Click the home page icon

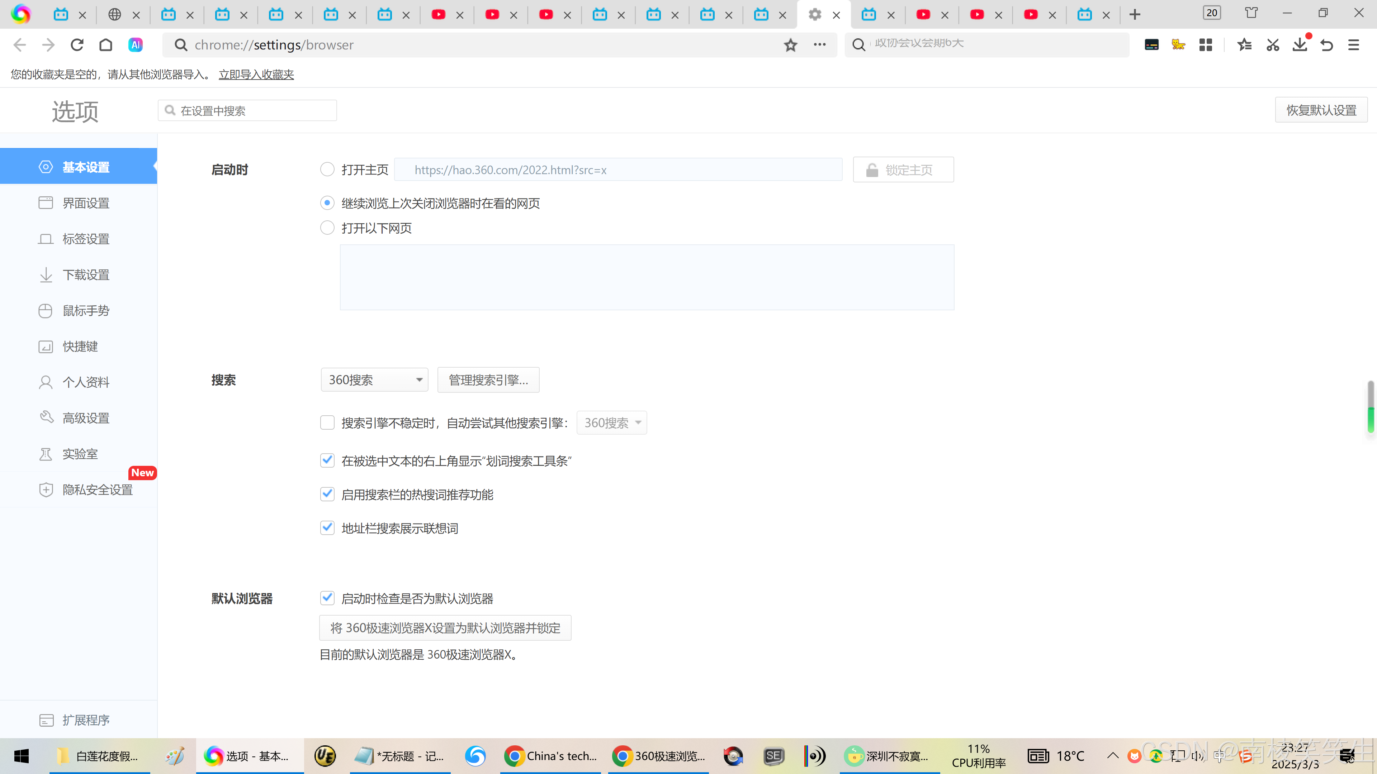tap(106, 45)
